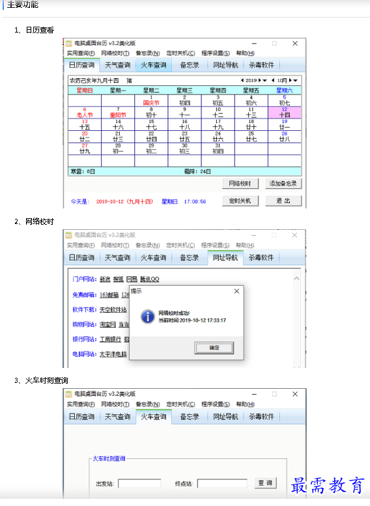Select highlighted day 12 十四 in the calendar
The width and height of the screenshot is (370, 506).
click(x=285, y=112)
